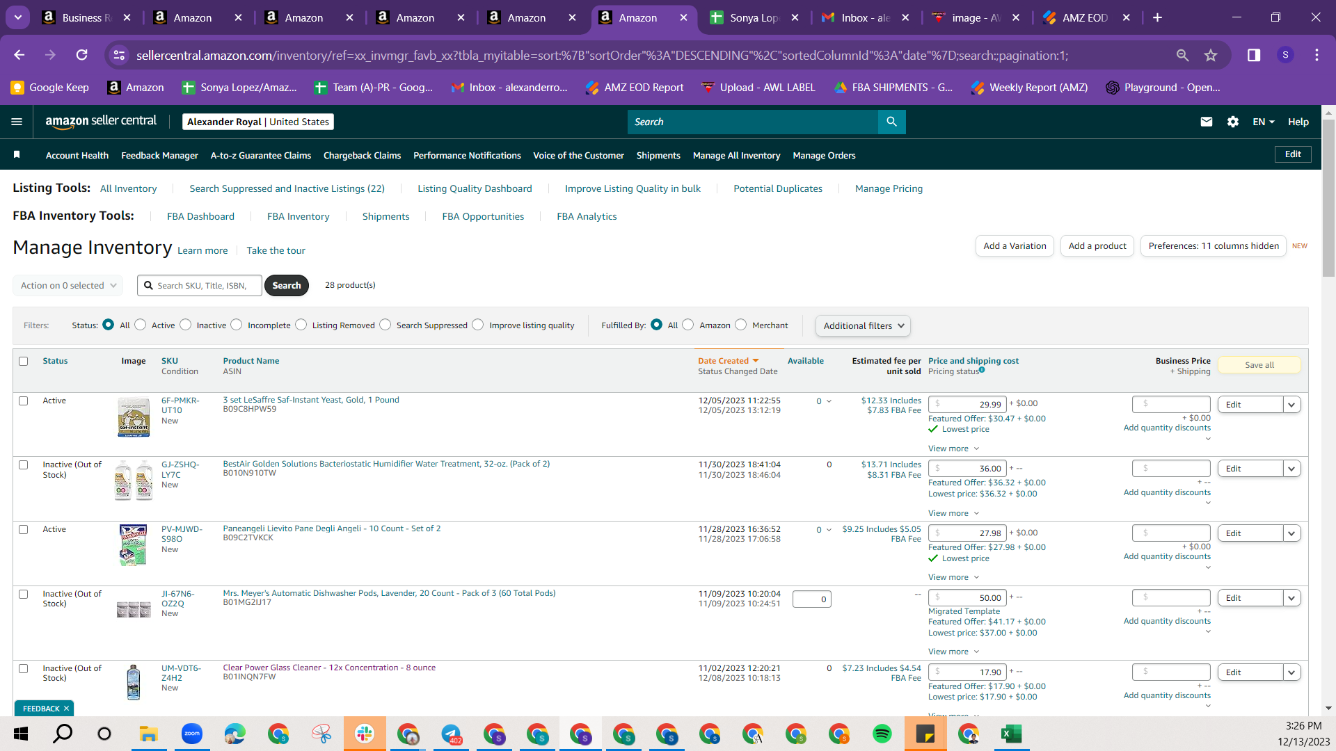Switch to the Inbox Gmail browser tab
This screenshot has width=1336, height=751.
pyautogui.click(x=866, y=17)
